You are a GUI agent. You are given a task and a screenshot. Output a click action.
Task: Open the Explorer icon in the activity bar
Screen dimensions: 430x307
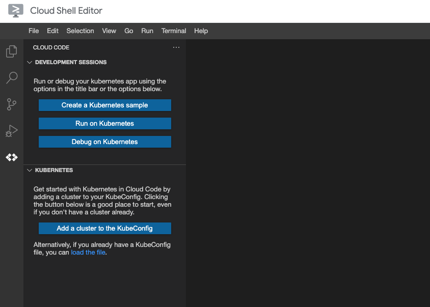(x=11, y=51)
